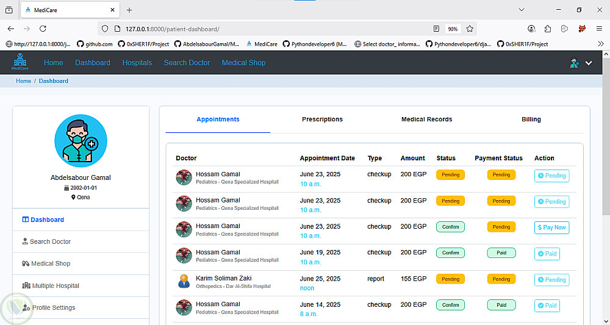This screenshot has width=610, height=325.
Task: Open AbdelsabourGamal/M... bookmark
Action: pos(207,45)
